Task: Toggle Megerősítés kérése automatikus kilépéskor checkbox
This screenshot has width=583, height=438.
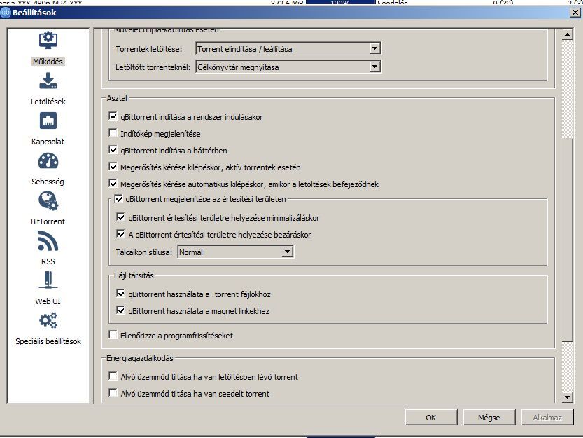Action: click(113, 183)
